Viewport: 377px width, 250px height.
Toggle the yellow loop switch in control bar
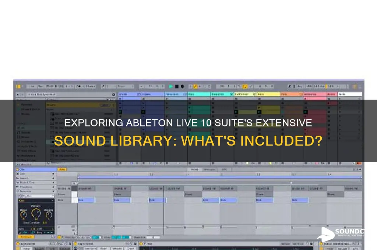(245, 86)
